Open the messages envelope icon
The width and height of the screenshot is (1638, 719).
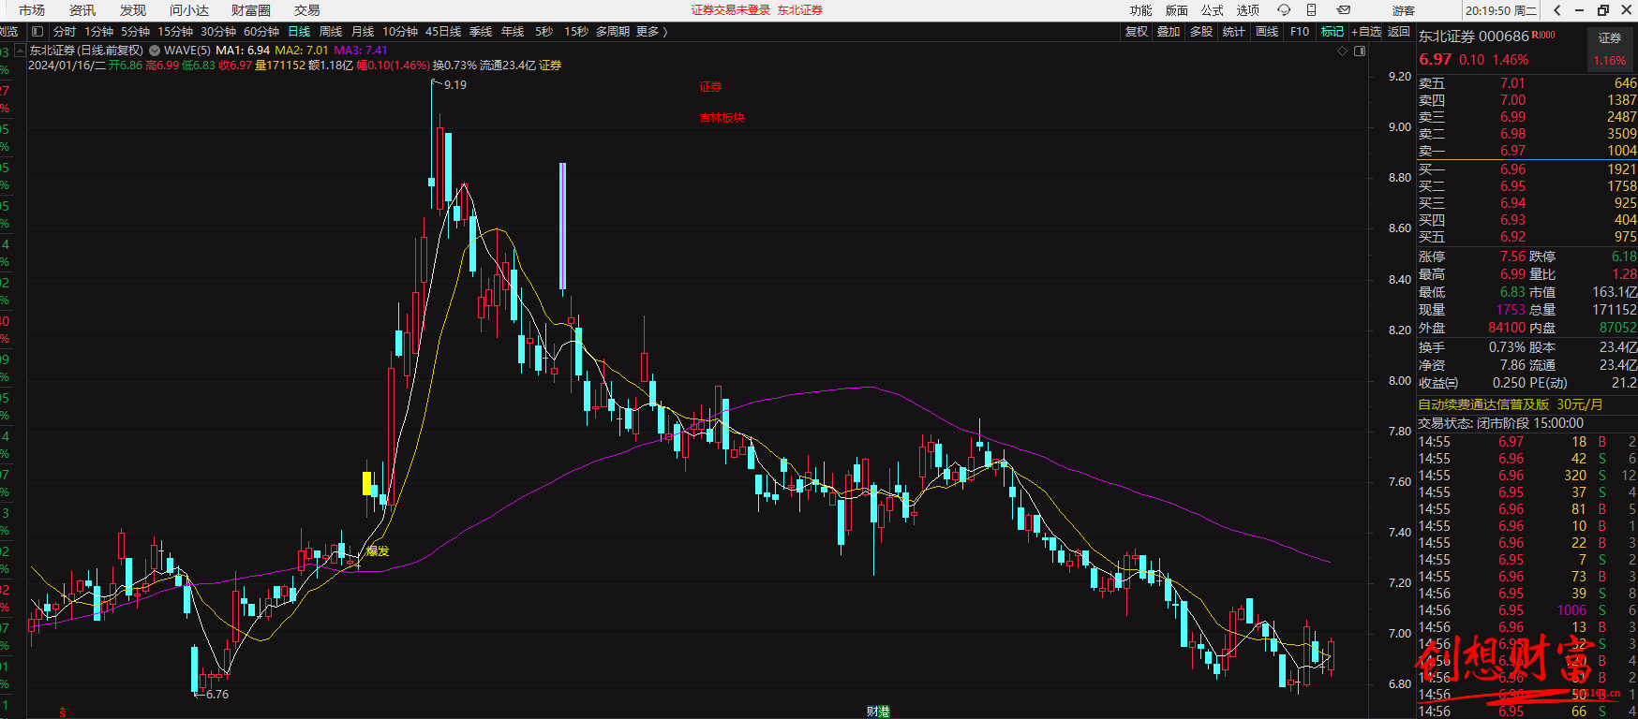click(1344, 10)
